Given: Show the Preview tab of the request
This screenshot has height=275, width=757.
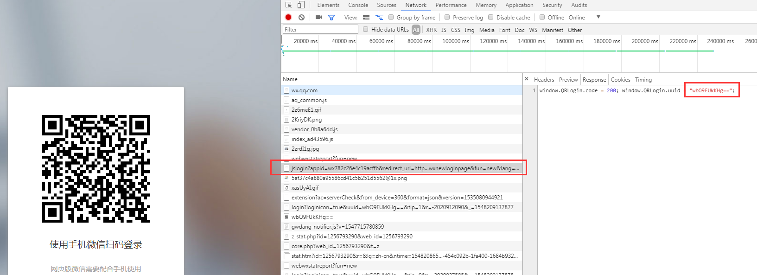Looking at the screenshot, I should pyautogui.click(x=568, y=80).
